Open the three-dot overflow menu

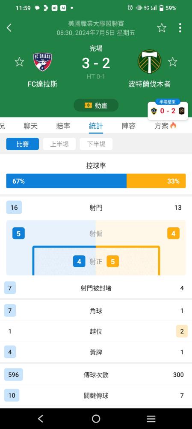click(180, 27)
